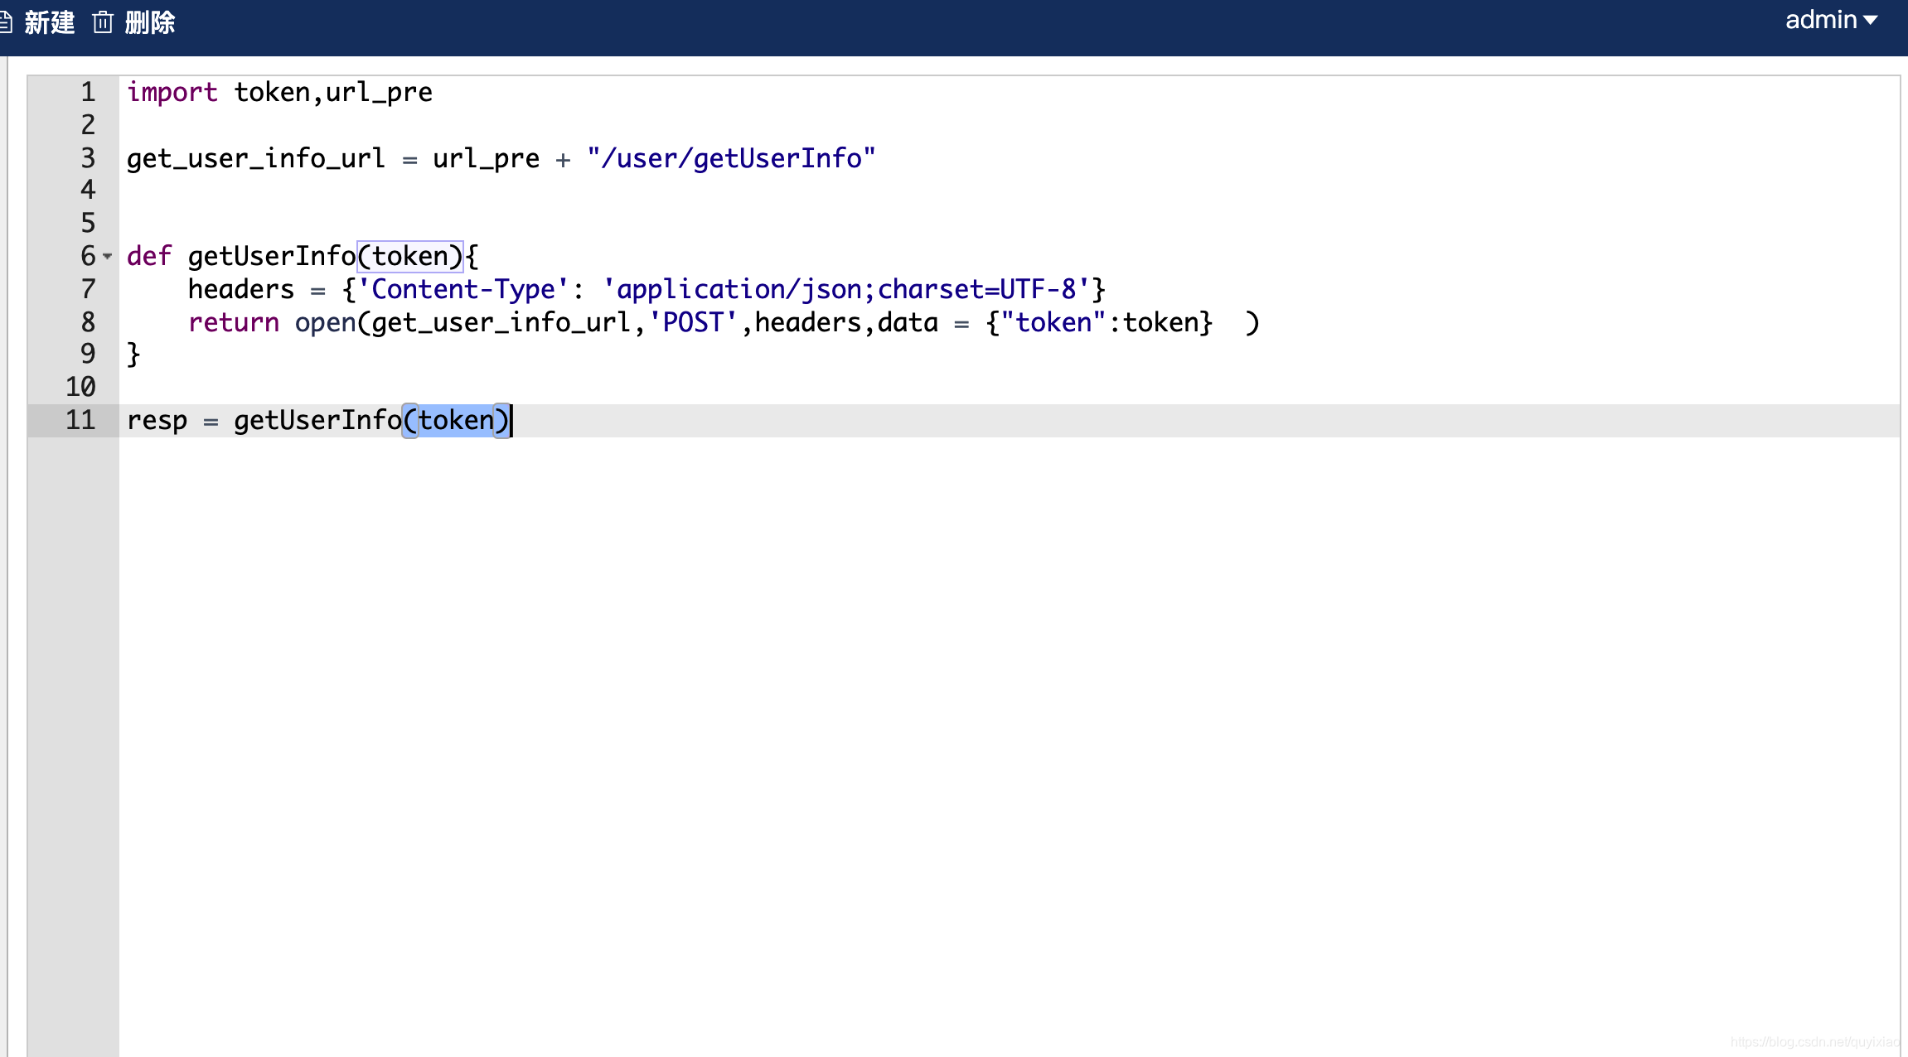Click the closing brace on line 9
This screenshot has width=1908, height=1057.
pyautogui.click(x=133, y=355)
